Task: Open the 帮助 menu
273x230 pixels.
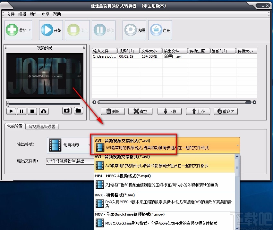Action: (57, 14)
